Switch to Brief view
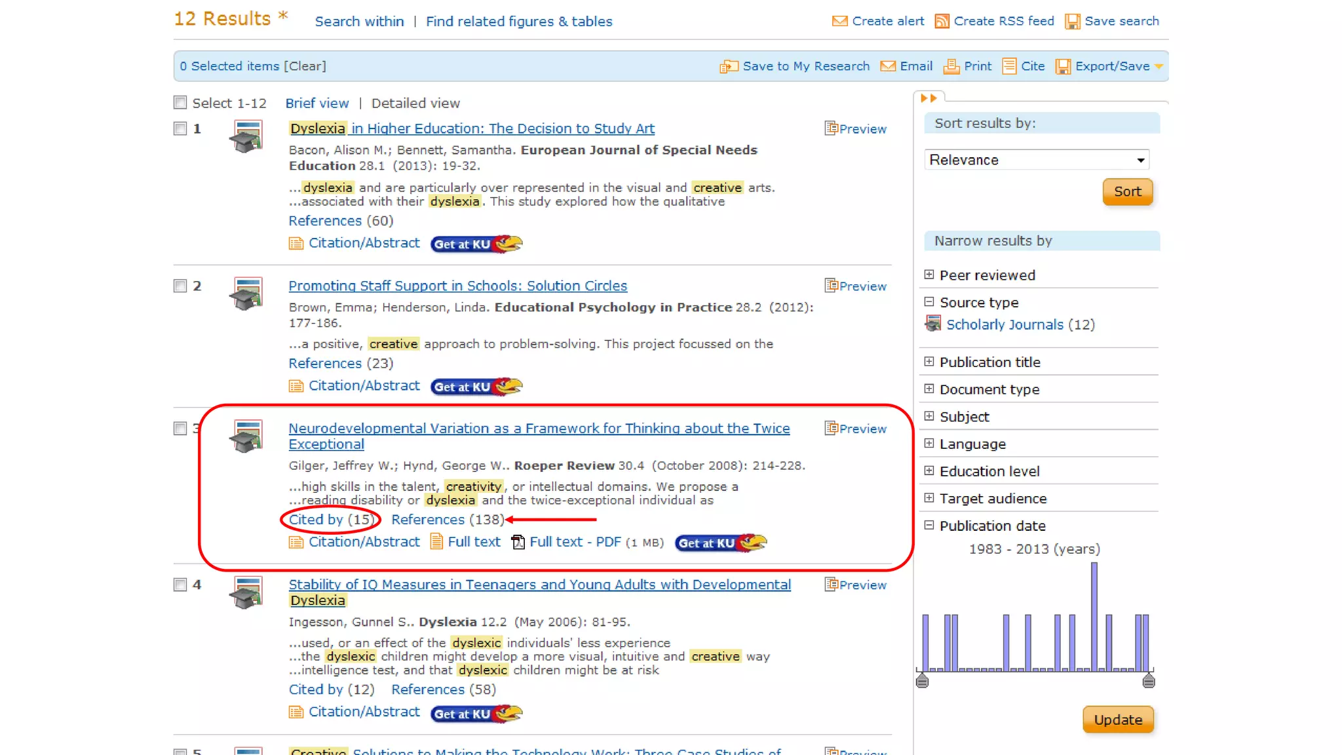The width and height of the screenshot is (1342, 755). 317,103
